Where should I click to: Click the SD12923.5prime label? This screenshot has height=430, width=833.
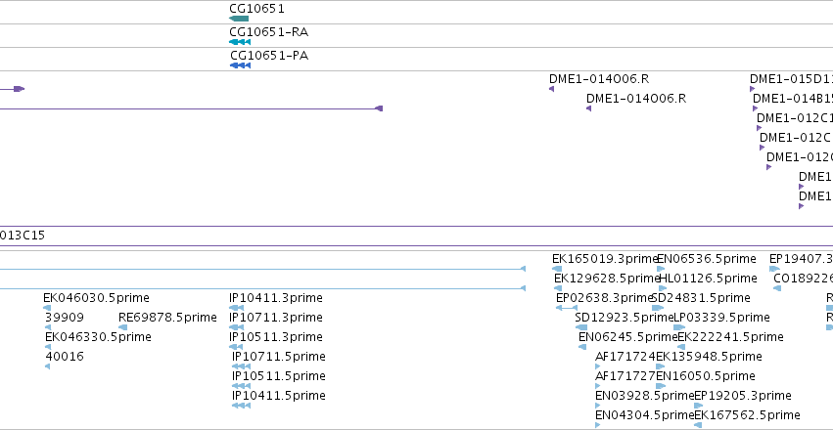[x=625, y=318]
